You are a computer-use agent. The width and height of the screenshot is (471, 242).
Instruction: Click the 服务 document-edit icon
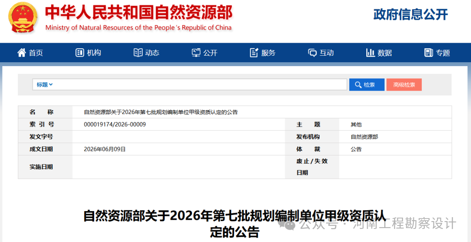click(x=254, y=53)
